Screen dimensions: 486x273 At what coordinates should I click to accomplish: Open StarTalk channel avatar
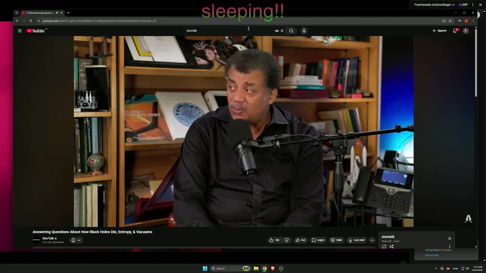tap(36, 240)
